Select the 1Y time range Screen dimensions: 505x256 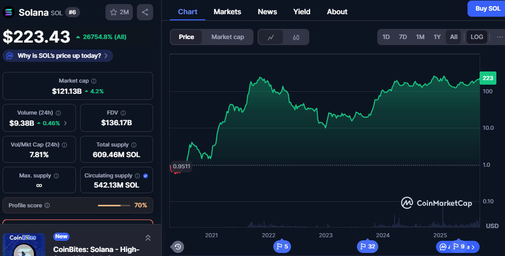[437, 37]
